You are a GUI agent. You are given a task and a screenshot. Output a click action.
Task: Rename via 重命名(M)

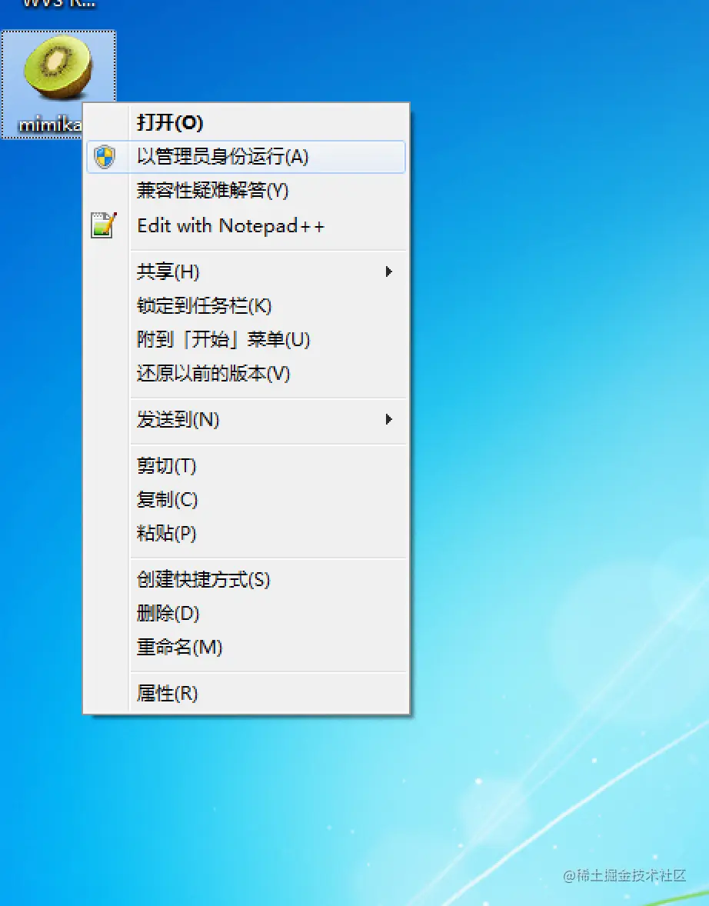pos(246,647)
